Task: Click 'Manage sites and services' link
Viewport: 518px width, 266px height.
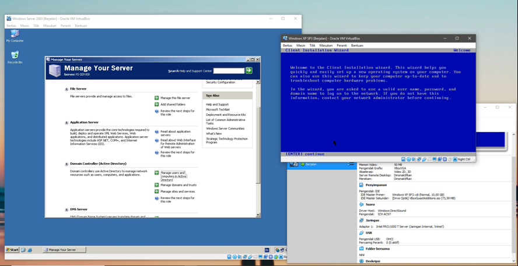Action: click(177, 191)
